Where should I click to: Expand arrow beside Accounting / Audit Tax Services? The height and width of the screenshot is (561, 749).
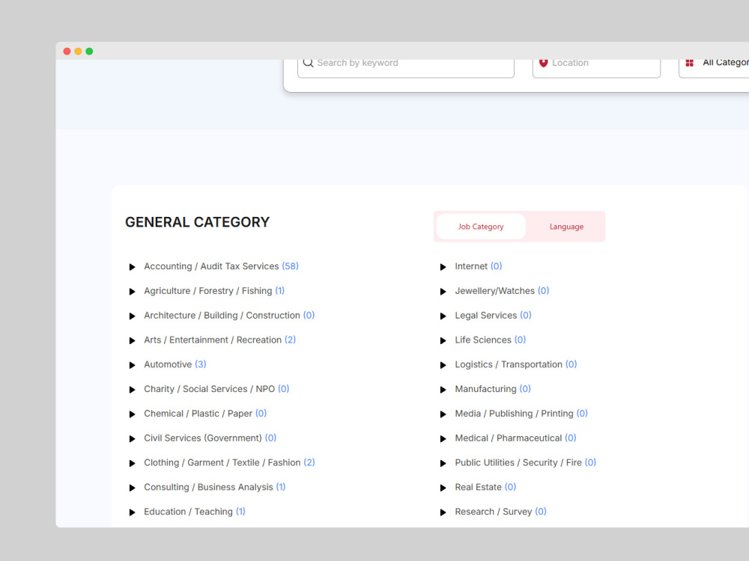click(x=133, y=267)
